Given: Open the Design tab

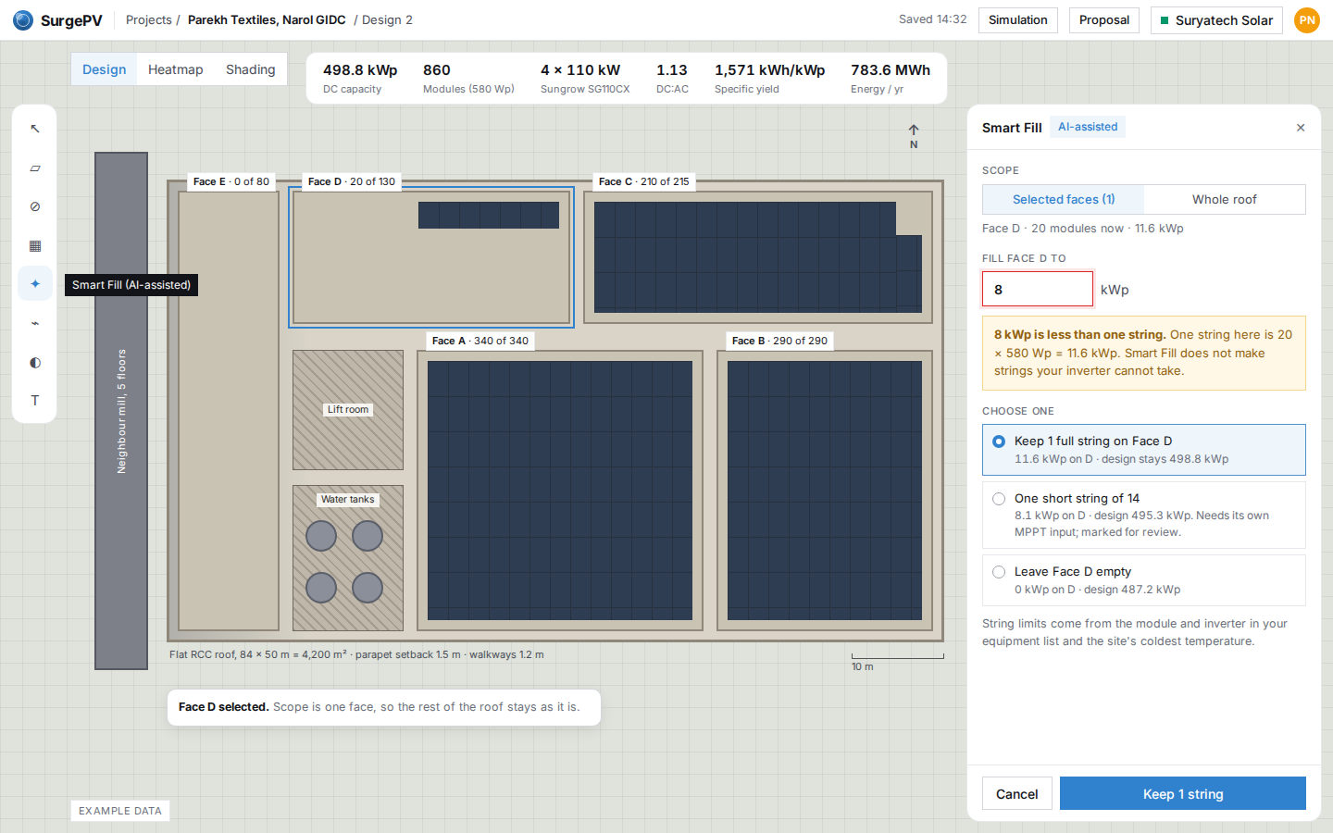Looking at the screenshot, I should point(105,69).
